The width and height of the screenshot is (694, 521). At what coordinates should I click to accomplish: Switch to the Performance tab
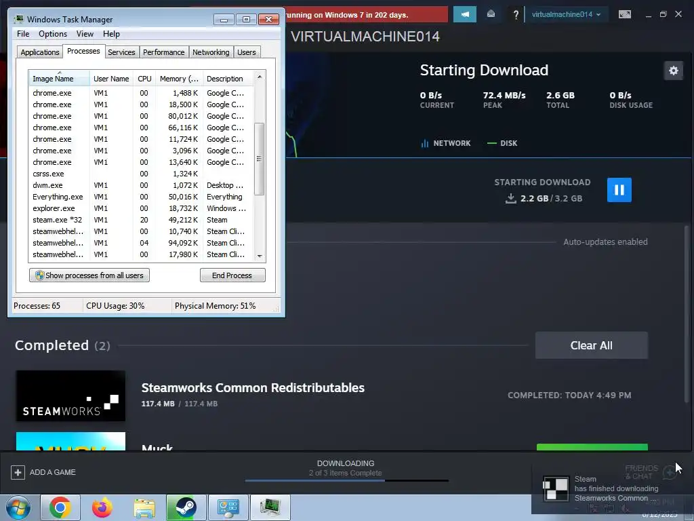click(164, 52)
